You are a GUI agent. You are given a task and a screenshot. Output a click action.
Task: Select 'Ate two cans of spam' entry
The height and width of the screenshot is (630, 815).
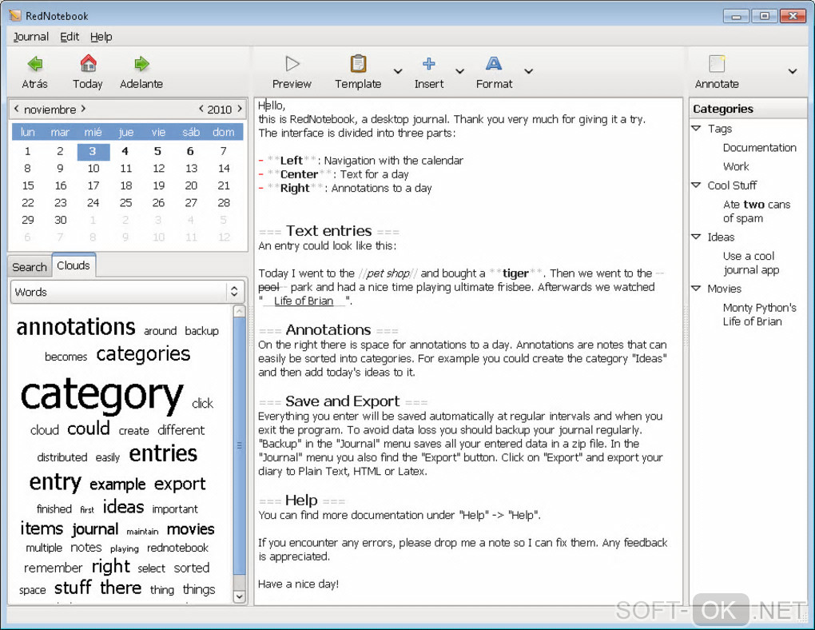756,211
